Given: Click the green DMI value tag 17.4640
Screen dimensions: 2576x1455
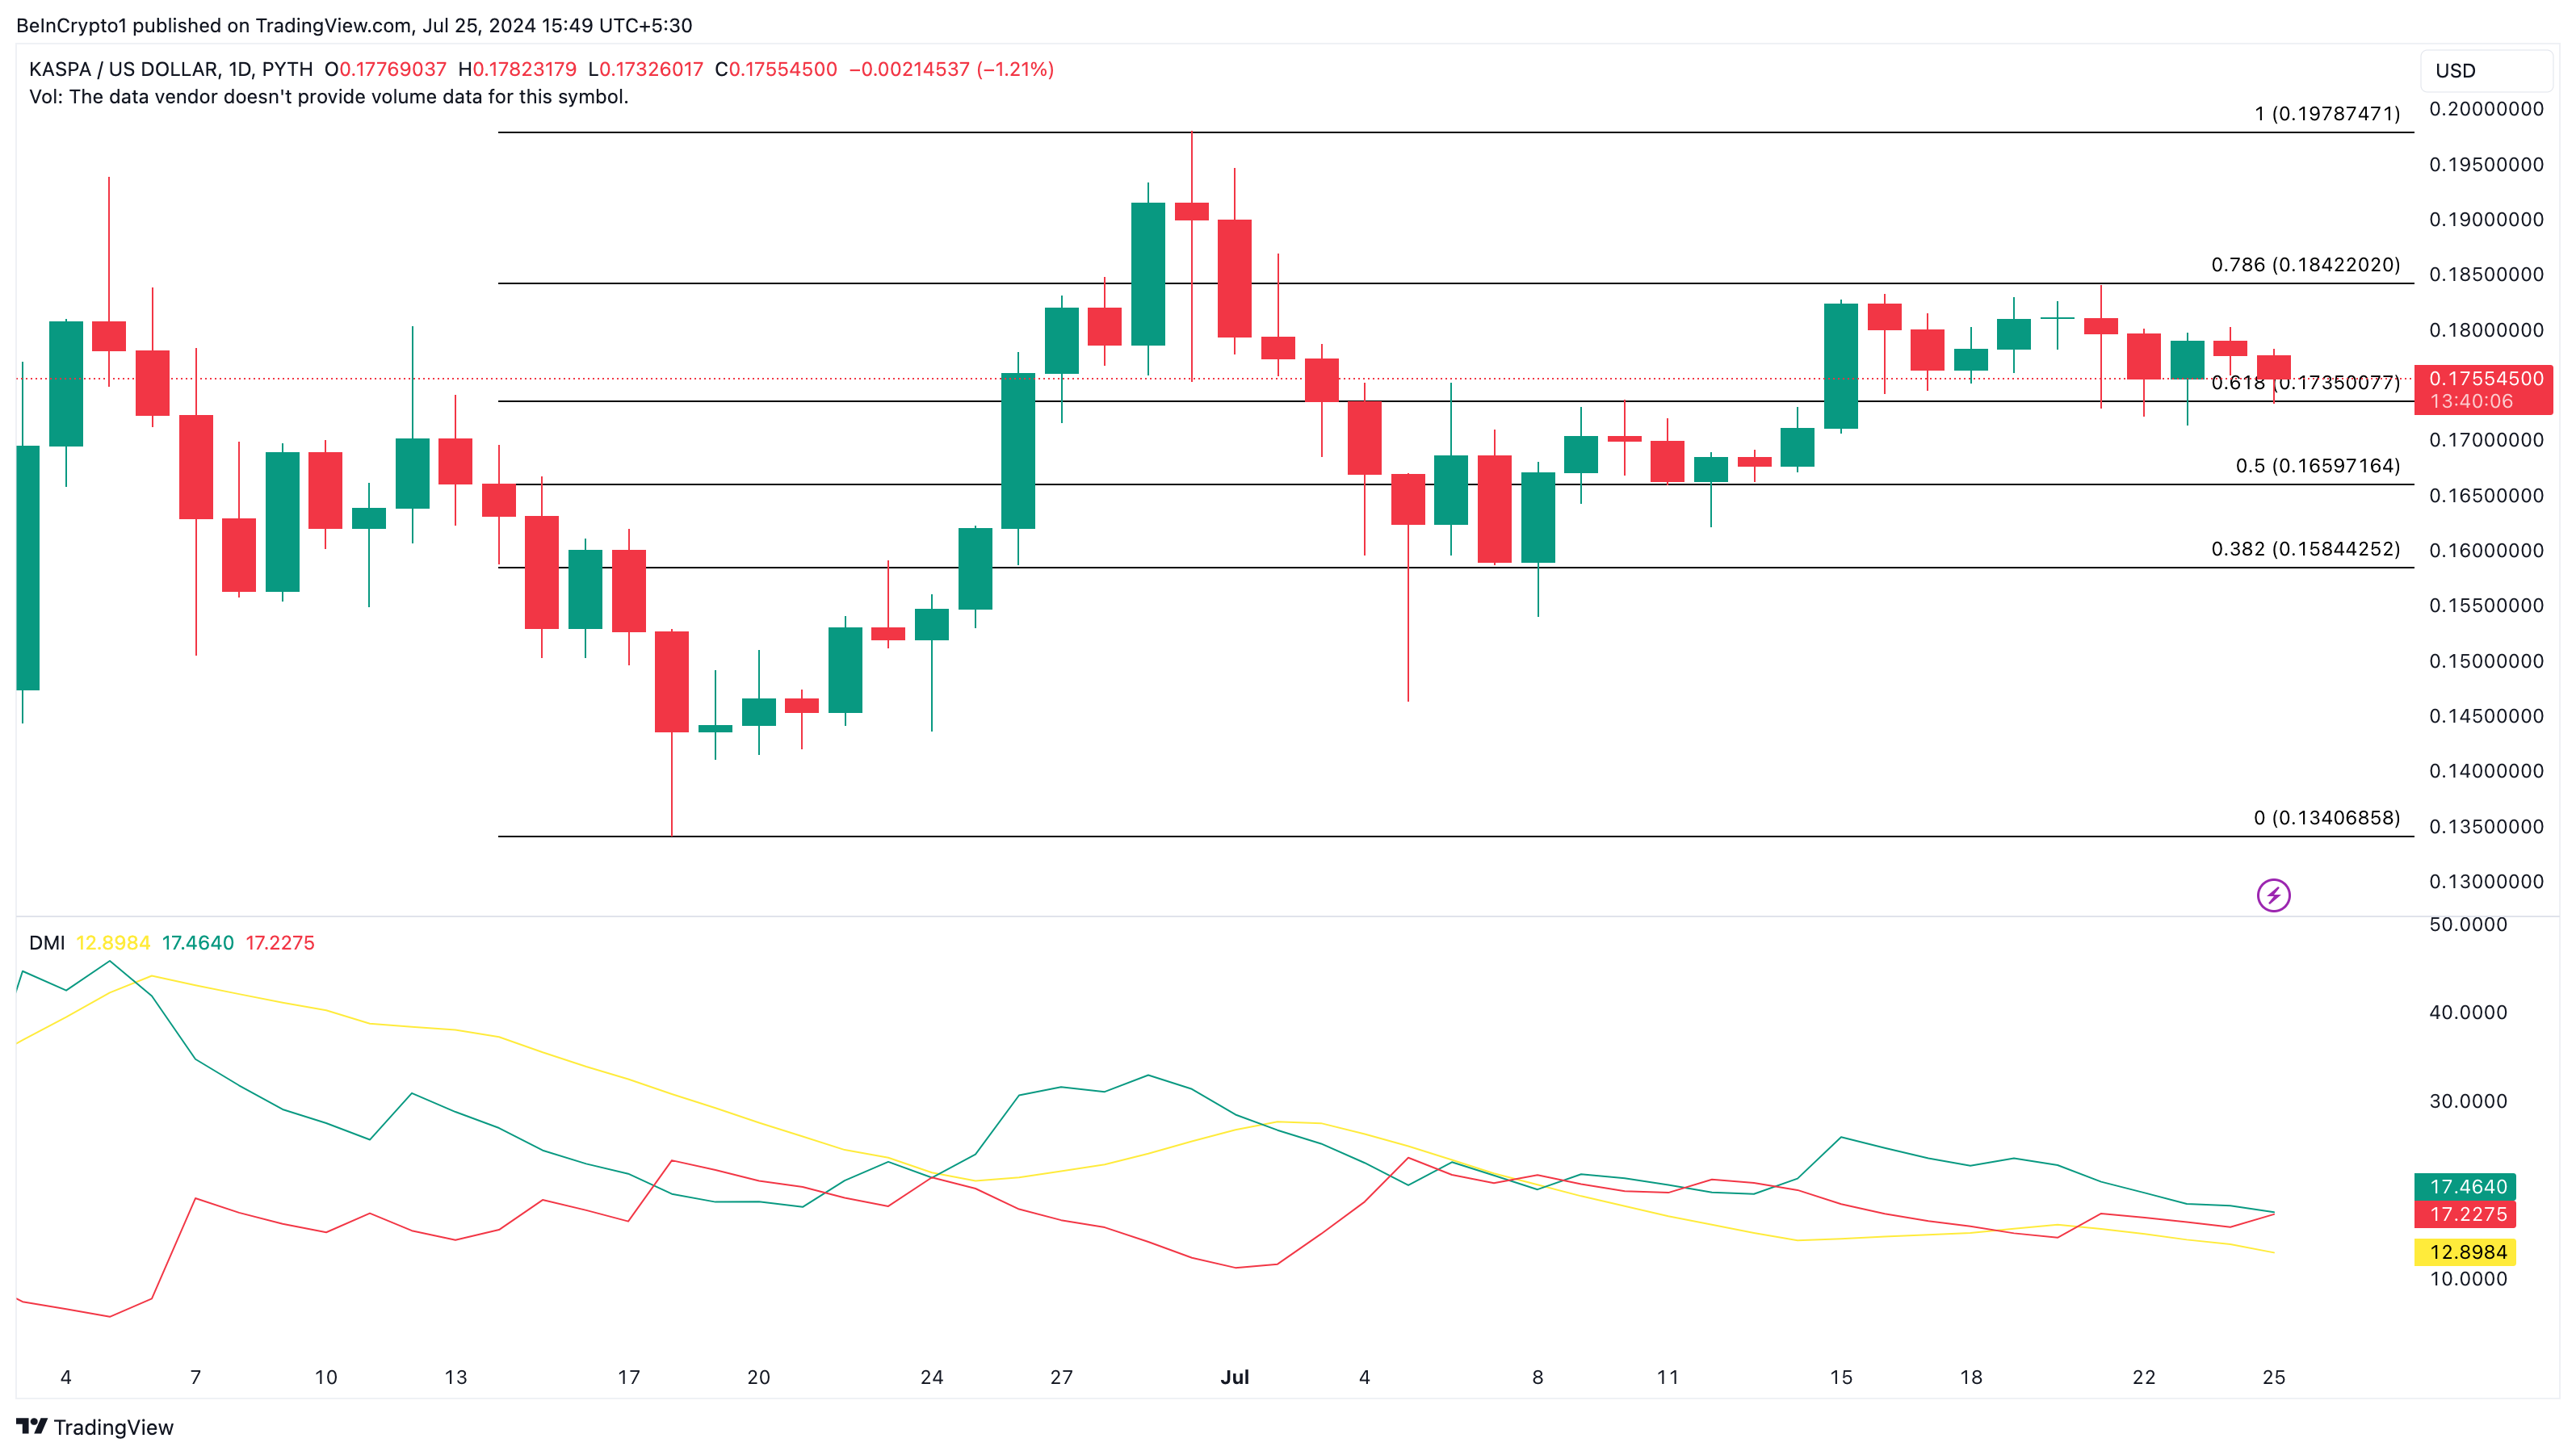Looking at the screenshot, I should 2465,1186.
